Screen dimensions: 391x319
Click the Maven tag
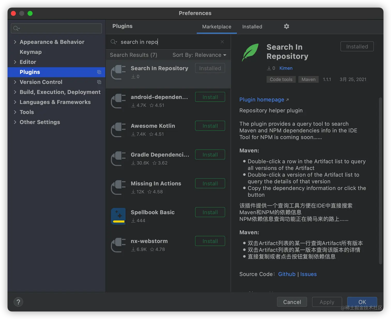tap(309, 79)
